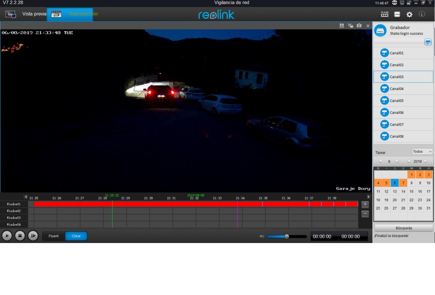Click the clip video scissors icon
435x295 pixels.
pos(350,26)
